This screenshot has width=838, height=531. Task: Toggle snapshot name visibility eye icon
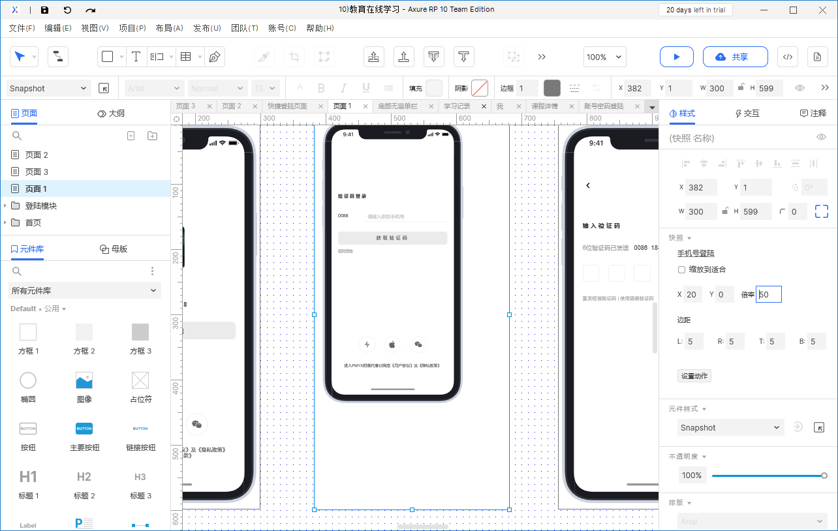pos(822,137)
